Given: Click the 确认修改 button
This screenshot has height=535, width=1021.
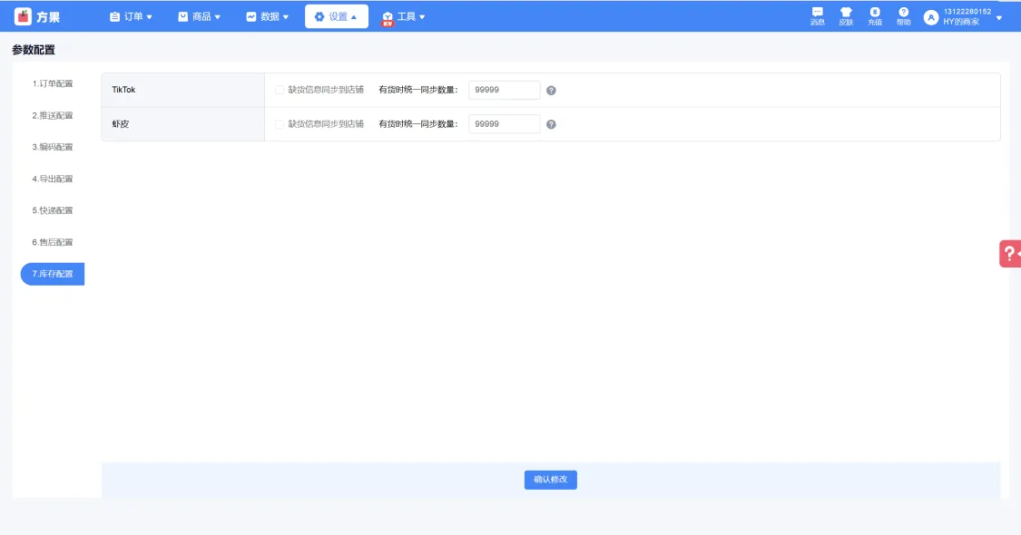Looking at the screenshot, I should pyautogui.click(x=550, y=480).
